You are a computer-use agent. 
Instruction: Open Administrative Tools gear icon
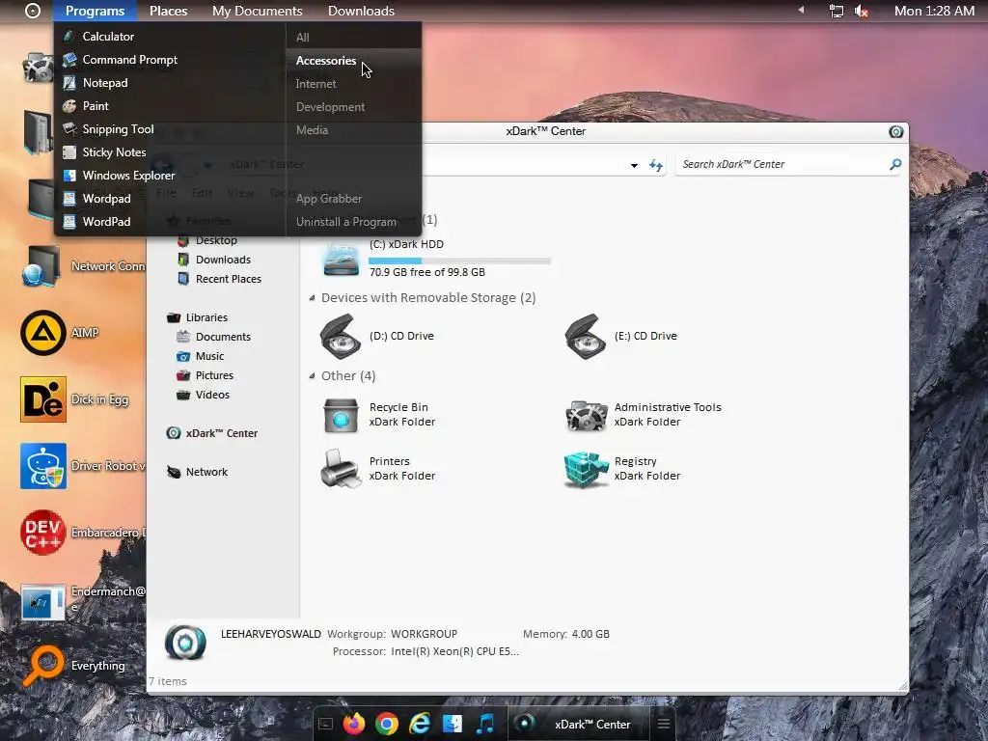(x=586, y=415)
